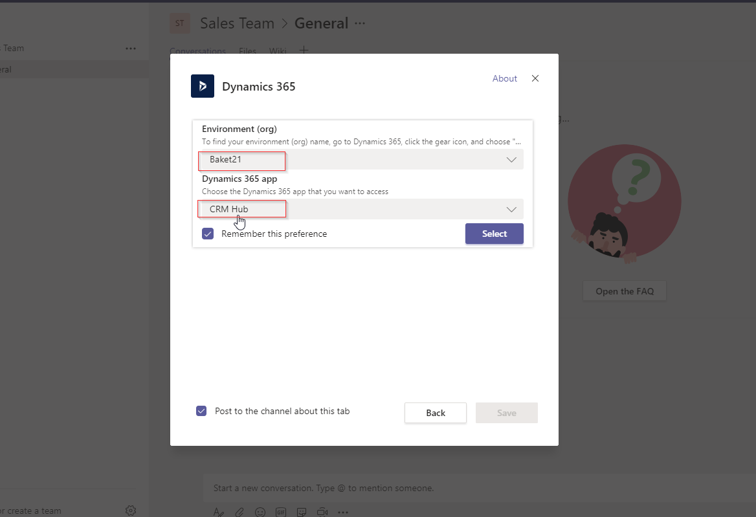Switch to the Files tab

[x=247, y=50]
